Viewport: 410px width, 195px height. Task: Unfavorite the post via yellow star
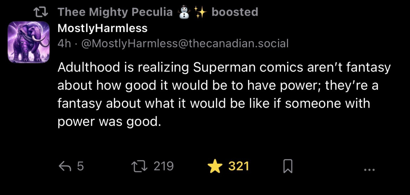(215, 167)
